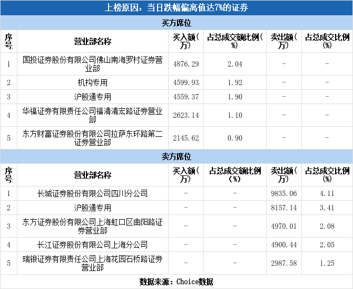
Task: Select seller 瑞银证券有限责任公司上海花园石桥路证券营业部
Action: point(93,263)
